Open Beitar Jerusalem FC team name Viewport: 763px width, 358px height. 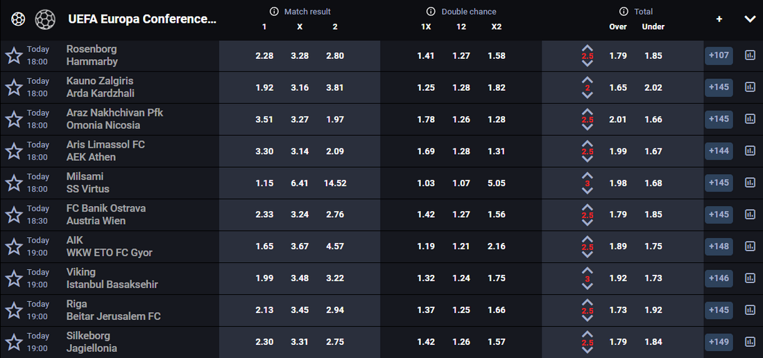click(x=113, y=316)
